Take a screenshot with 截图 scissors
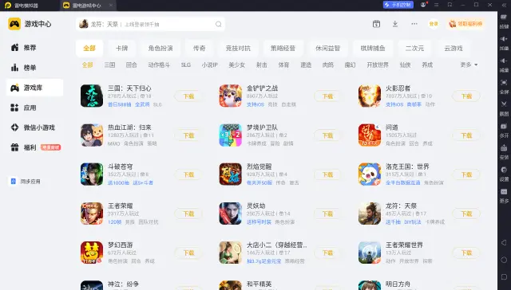511x290 pixels. (x=504, y=104)
